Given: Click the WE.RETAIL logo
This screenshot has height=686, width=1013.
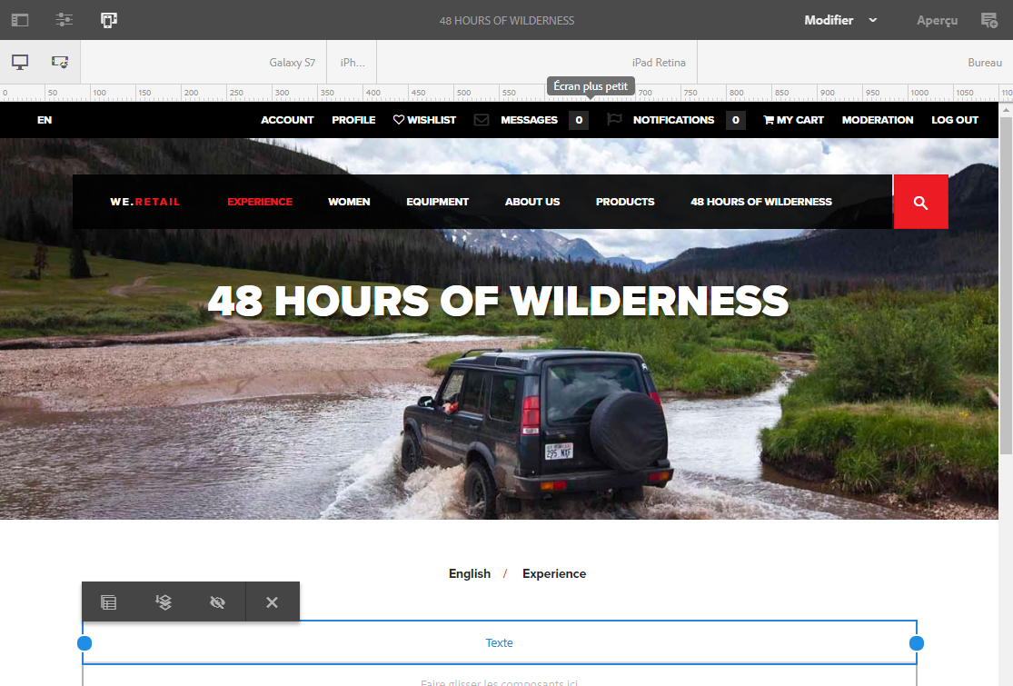Looking at the screenshot, I should (x=144, y=202).
